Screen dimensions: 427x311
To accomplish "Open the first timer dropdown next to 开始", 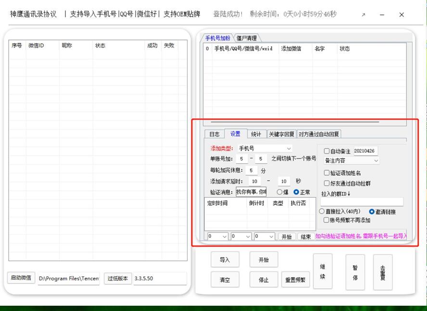I will (217, 236).
